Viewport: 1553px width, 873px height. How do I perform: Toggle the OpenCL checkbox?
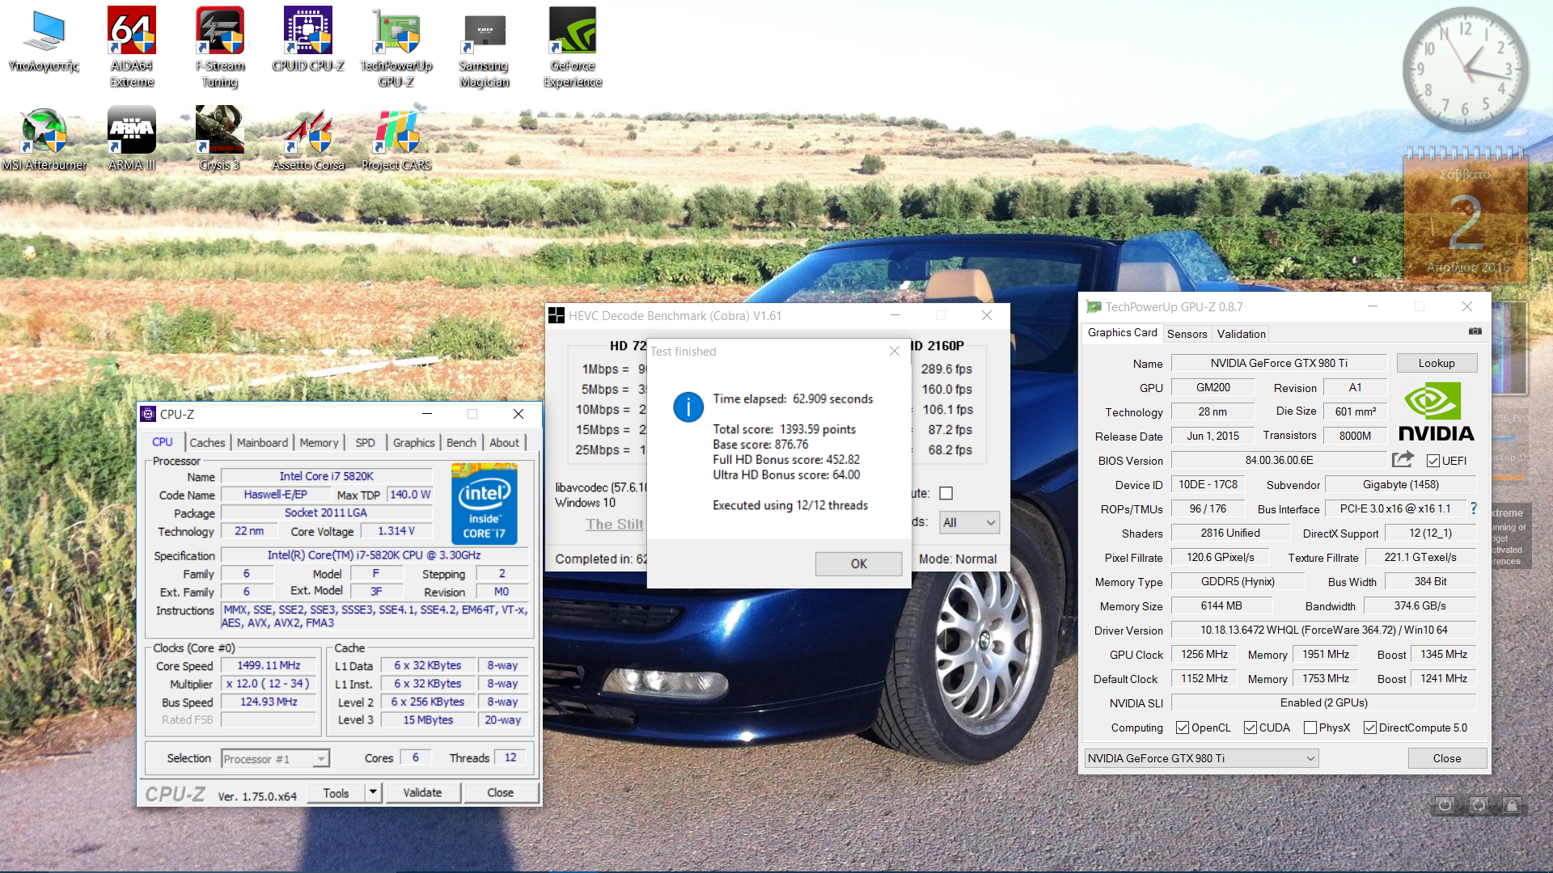tap(1183, 727)
